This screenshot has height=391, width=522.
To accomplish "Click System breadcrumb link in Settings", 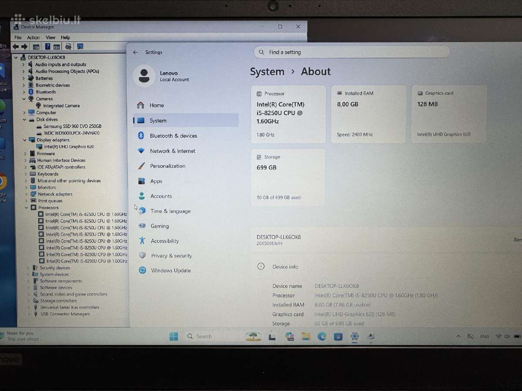I will click(267, 72).
